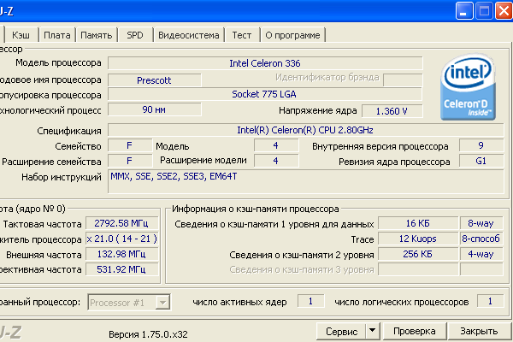Close the window with the red X
513x342 pixels.
501,11
